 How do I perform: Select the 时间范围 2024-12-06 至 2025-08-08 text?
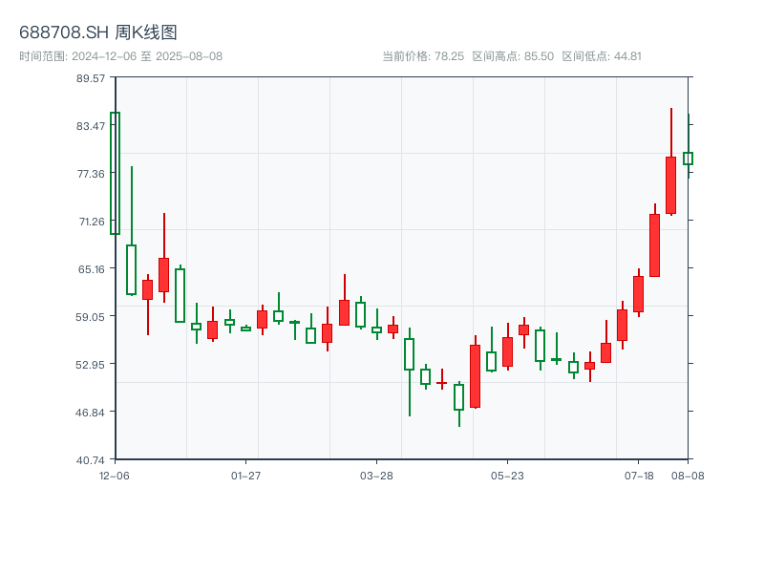(121, 56)
